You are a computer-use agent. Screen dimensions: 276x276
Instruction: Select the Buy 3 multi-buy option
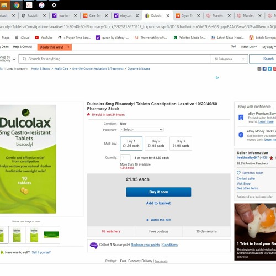click(181, 144)
